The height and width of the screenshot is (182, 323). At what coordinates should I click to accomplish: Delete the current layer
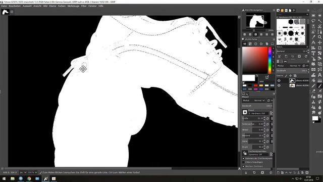(x=307, y=172)
